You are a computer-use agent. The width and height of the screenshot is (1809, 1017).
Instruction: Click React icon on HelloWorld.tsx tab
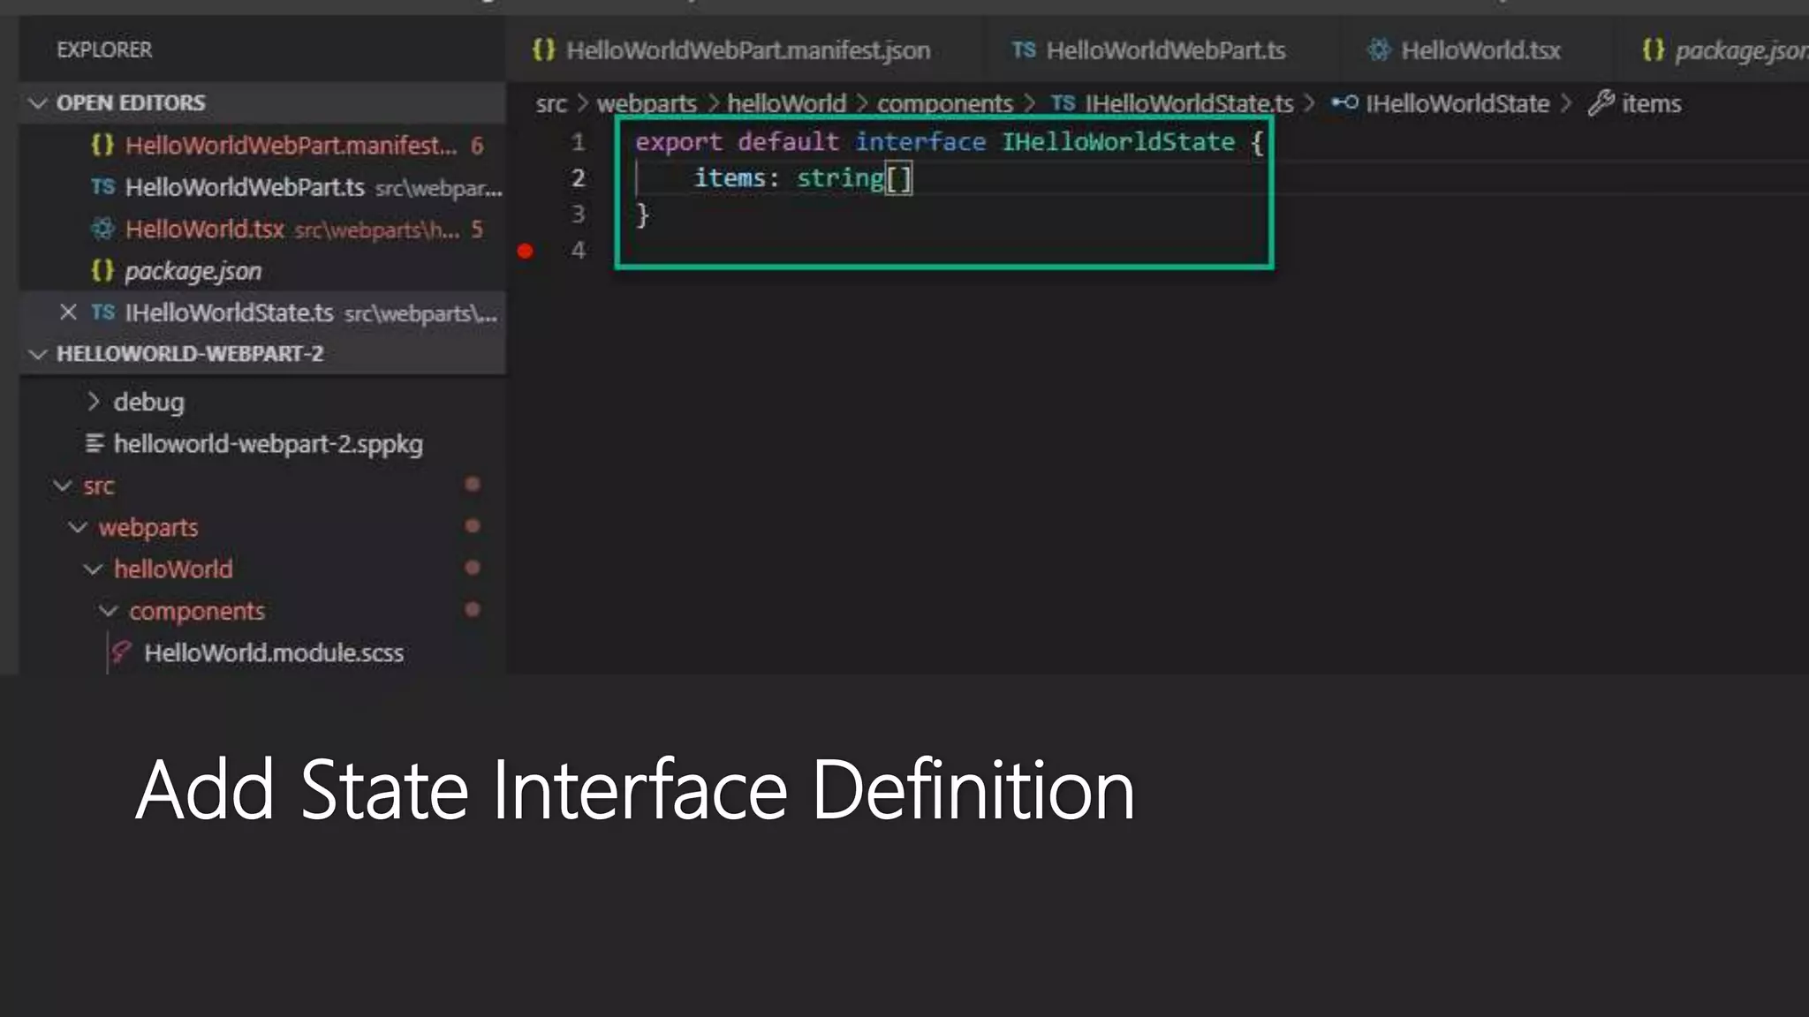pyautogui.click(x=1378, y=49)
